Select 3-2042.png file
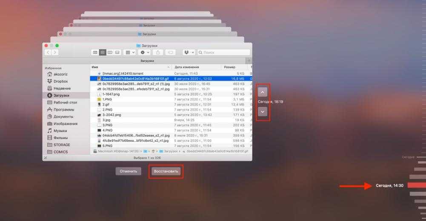The image size is (426, 221). click(171, 115)
